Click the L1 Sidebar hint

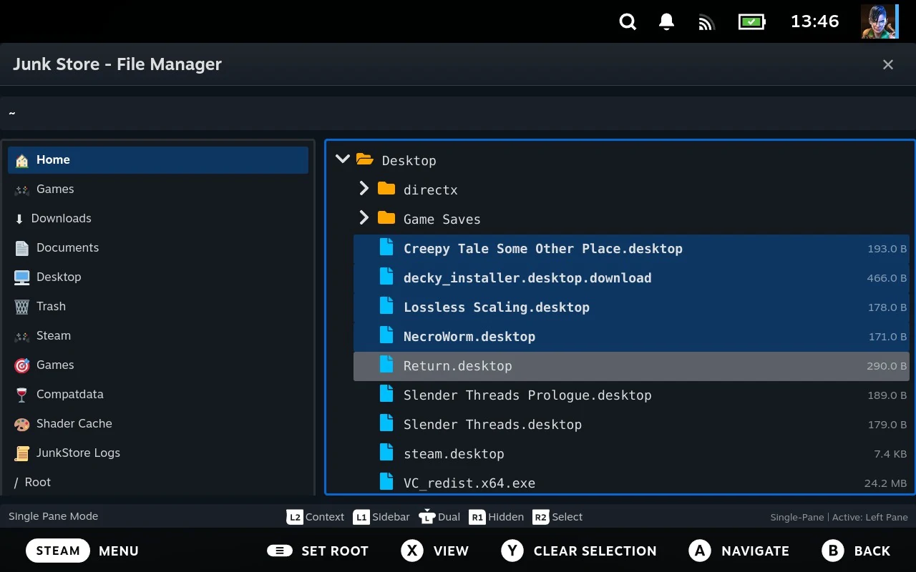(x=381, y=517)
